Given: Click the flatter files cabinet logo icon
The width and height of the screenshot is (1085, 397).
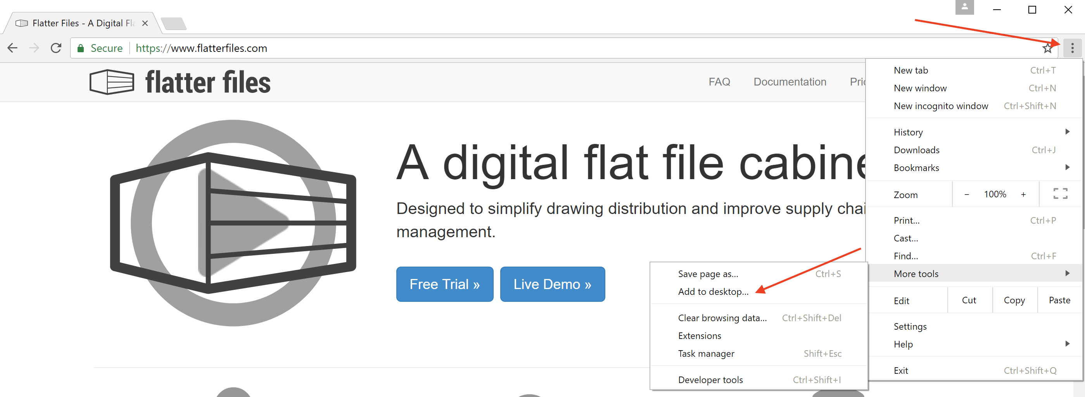Looking at the screenshot, I should click(112, 82).
